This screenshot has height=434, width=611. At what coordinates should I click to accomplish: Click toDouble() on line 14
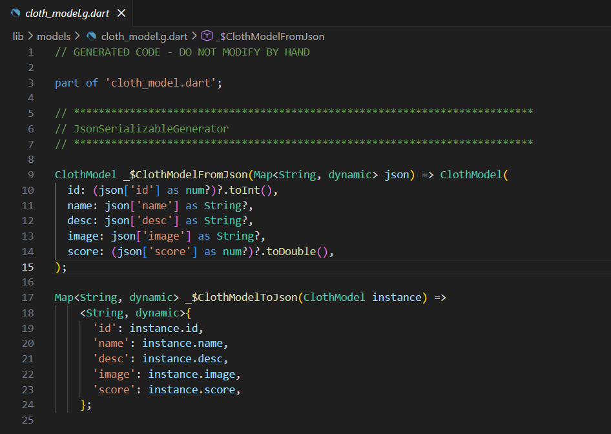[297, 252]
